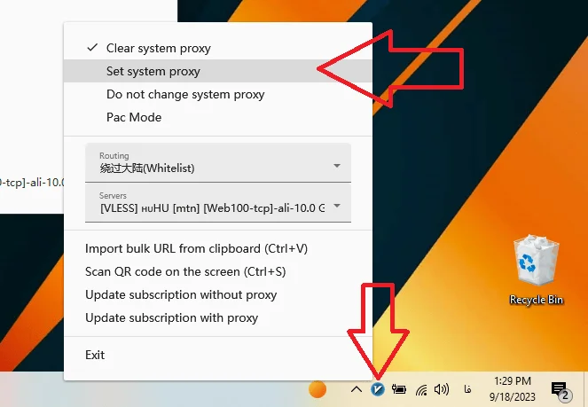Screen dimensions: 588x407
Task: Show hidden system tray icons
Action: click(356, 389)
